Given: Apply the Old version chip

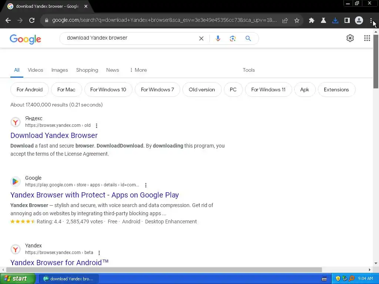Looking at the screenshot, I should tap(202, 89).
